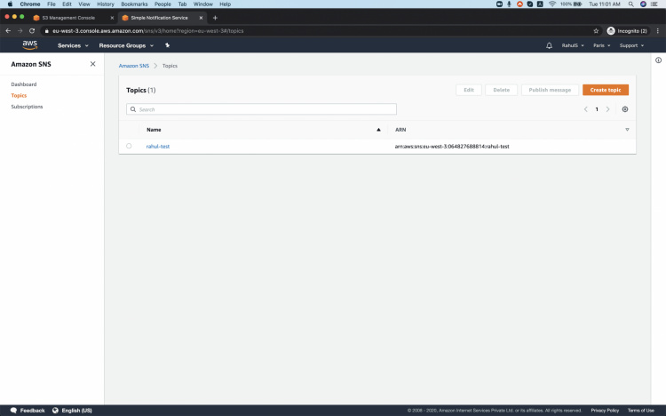Viewport: 666px width, 416px height.
Task: Click the info panel icon at right
Action: tap(658, 60)
